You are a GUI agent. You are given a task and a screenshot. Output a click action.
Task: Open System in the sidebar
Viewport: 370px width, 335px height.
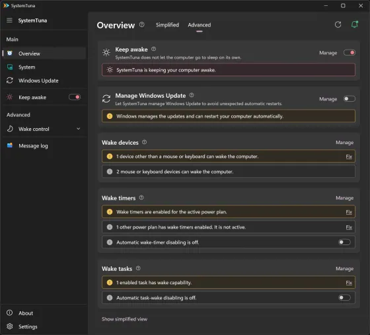(x=44, y=67)
